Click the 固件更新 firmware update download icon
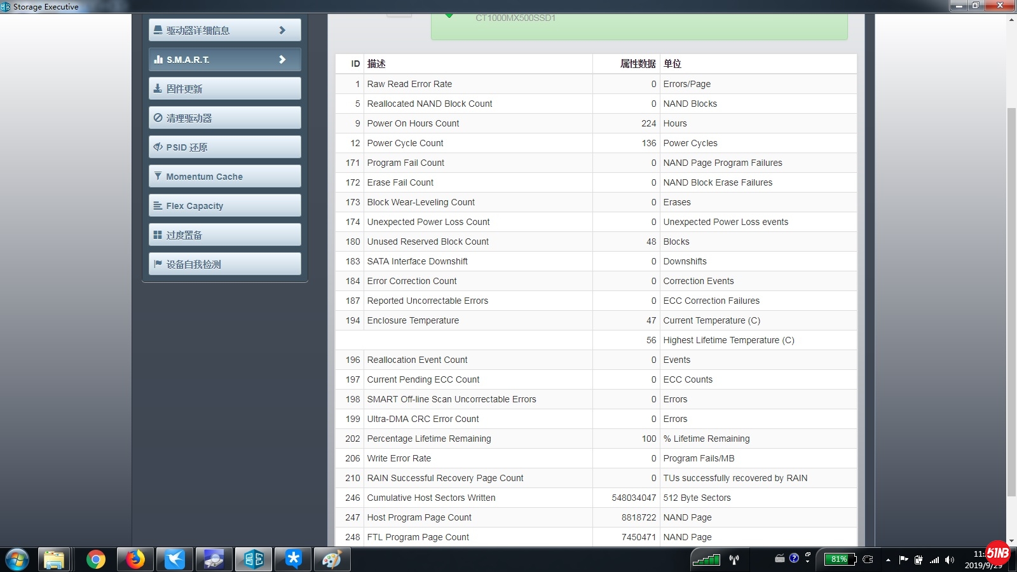This screenshot has width=1017, height=572. [158, 89]
